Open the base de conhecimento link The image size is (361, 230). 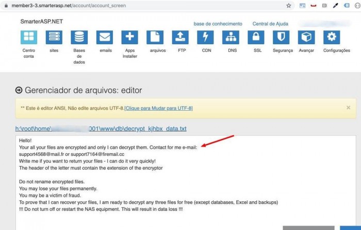(218, 24)
